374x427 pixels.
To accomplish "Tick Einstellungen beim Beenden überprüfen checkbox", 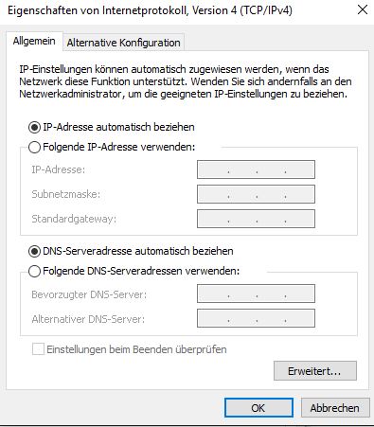I will coord(38,349).
